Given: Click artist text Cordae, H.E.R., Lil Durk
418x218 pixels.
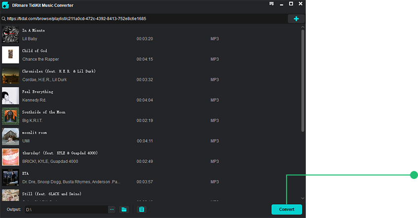Looking at the screenshot, I should point(44,80).
